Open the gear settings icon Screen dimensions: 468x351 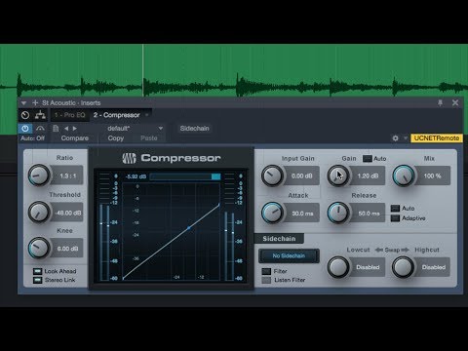[x=395, y=138]
